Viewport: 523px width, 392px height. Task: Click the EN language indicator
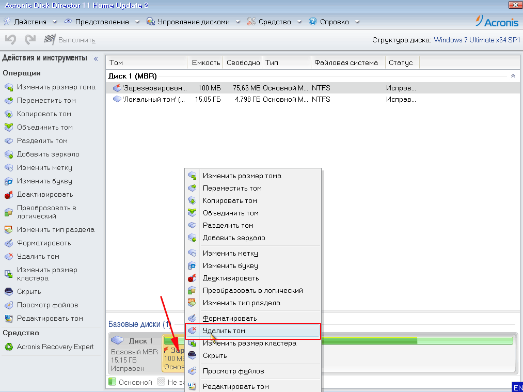pyautogui.click(x=518, y=388)
